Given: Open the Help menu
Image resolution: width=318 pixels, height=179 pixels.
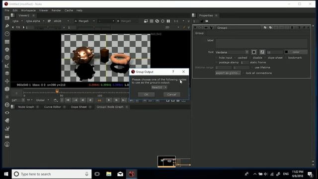Looking at the screenshot, I should pyautogui.click(x=79, y=10).
